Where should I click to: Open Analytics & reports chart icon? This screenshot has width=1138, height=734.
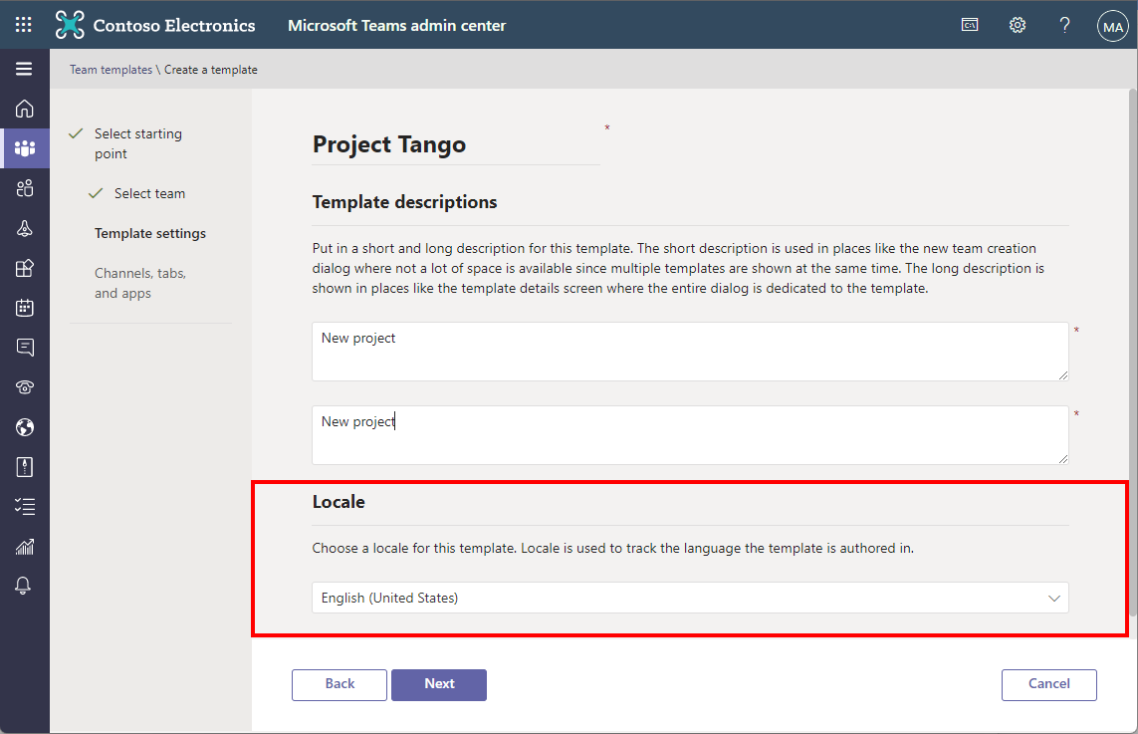[25, 546]
